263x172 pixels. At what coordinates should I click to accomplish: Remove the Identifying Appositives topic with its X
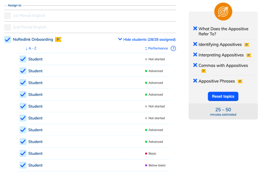pyautogui.click(x=195, y=44)
